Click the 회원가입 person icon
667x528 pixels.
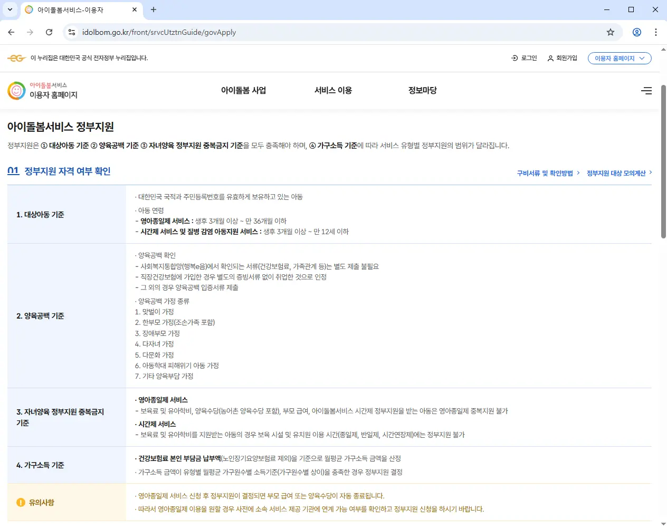click(x=550, y=58)
